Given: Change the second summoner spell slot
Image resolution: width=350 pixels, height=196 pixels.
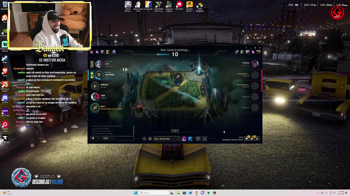Looking at the screenshot, I should (x=190, y=139).
